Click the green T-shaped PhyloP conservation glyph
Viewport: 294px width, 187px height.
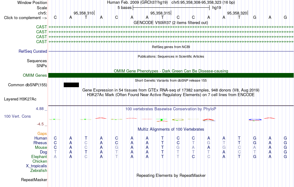(162, 120)
